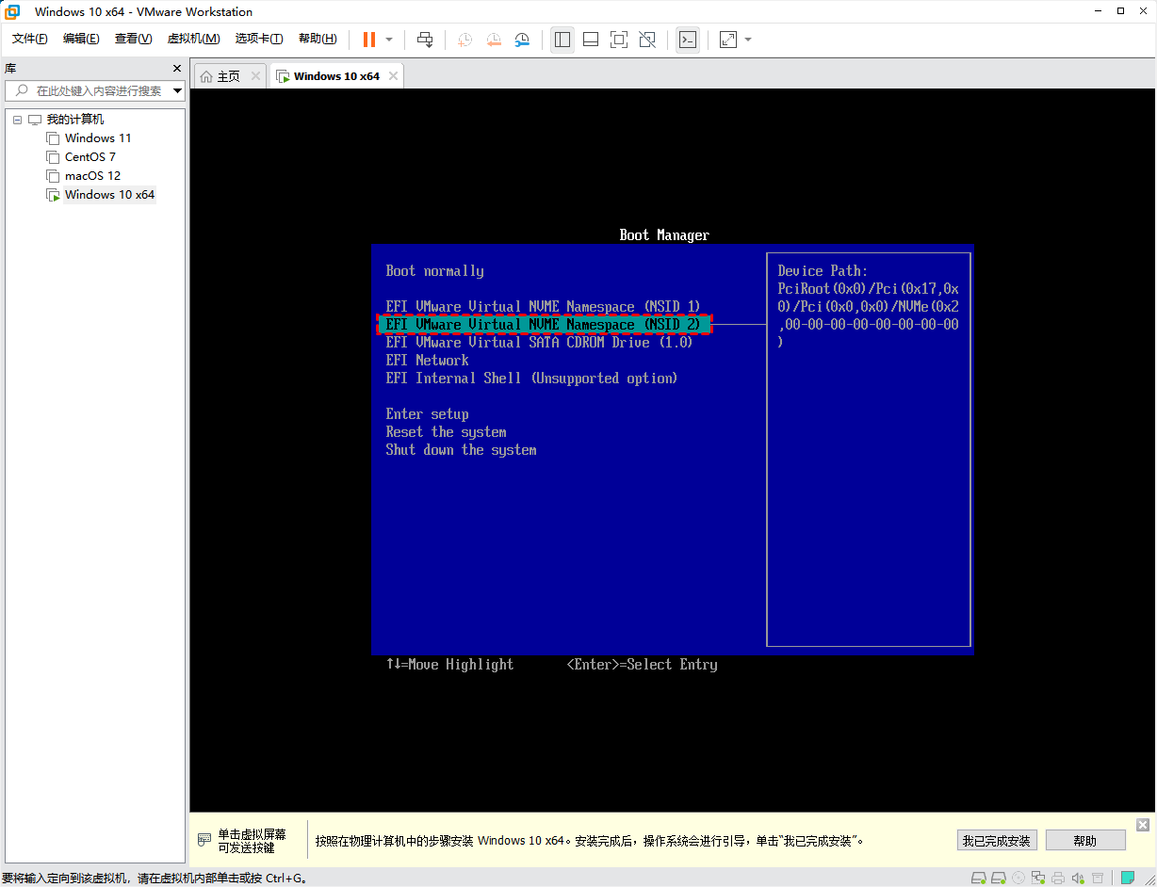Screen dimensions: 1157x887
Task: Click the revert to snapshot icon
Action: point(494,40)
